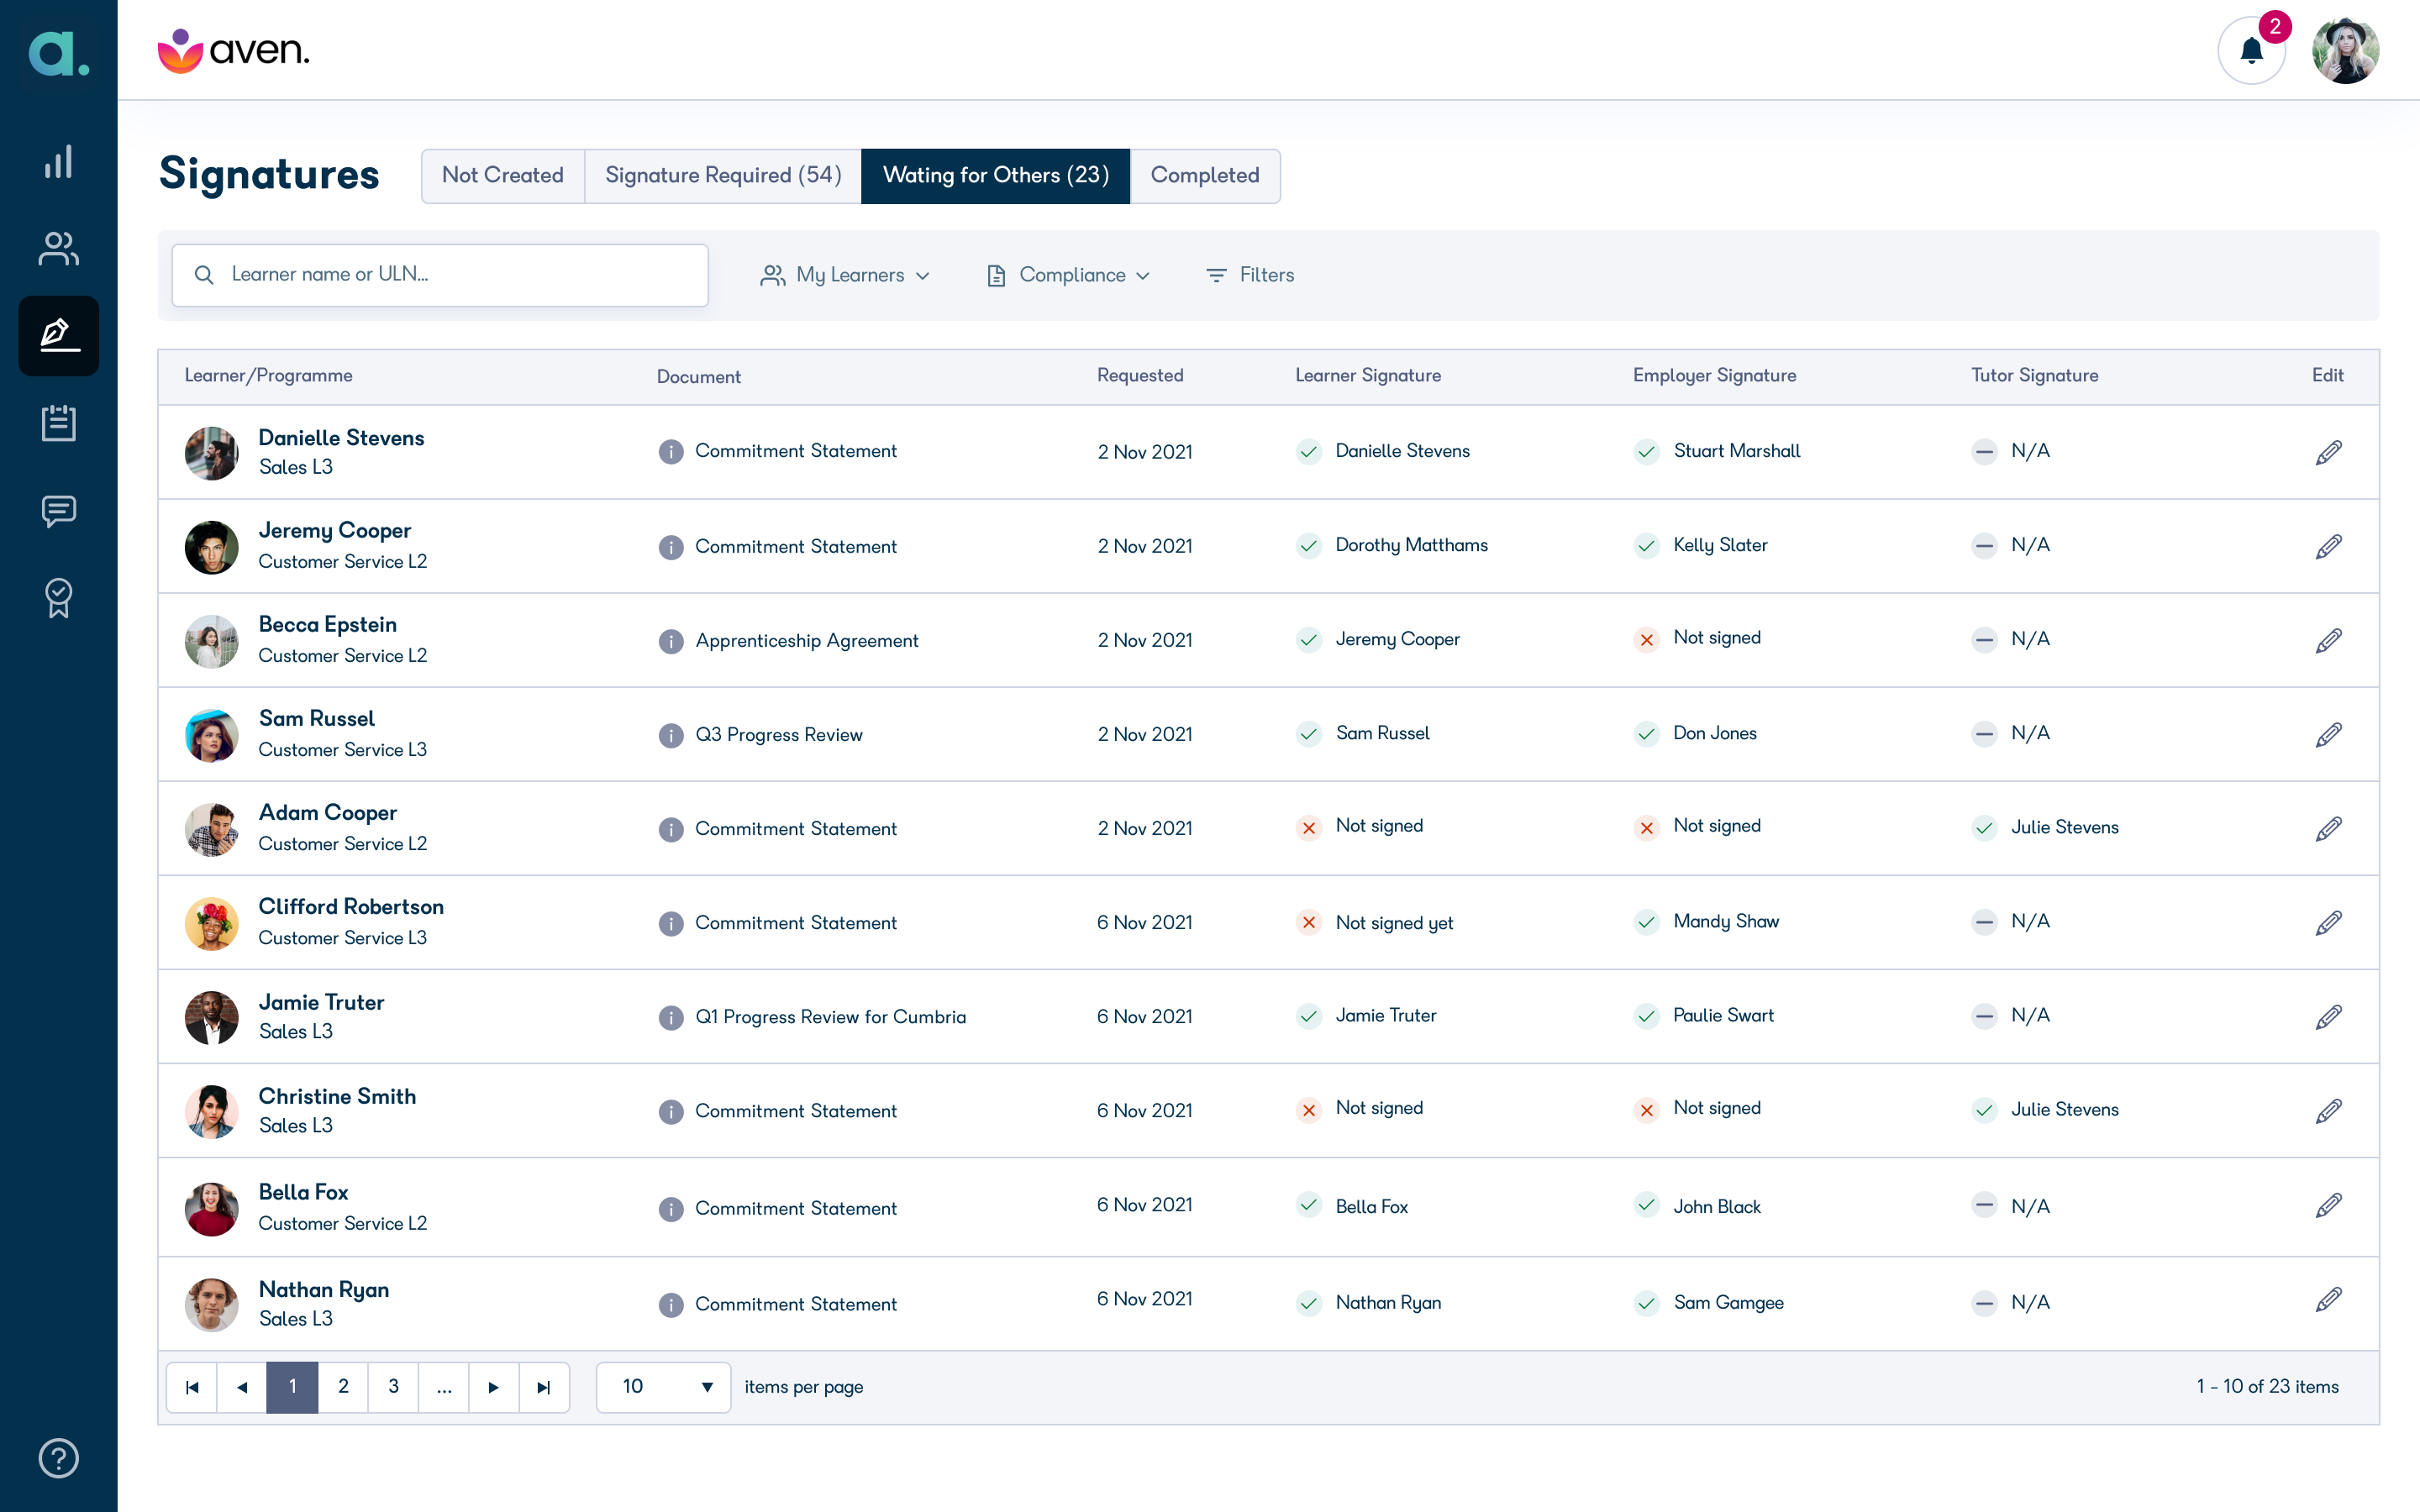
Task: Open the analytics bar chart sidebar icon
Action: (x=59, y=162)
